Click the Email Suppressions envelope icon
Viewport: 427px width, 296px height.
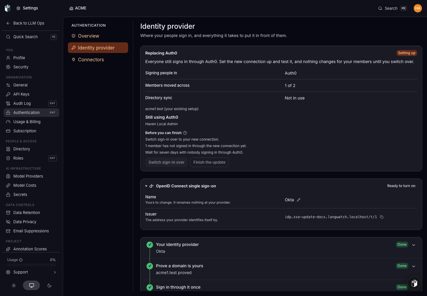click(x=8, y=231)
